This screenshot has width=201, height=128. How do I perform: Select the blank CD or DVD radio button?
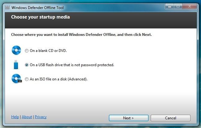click(27, 51)
